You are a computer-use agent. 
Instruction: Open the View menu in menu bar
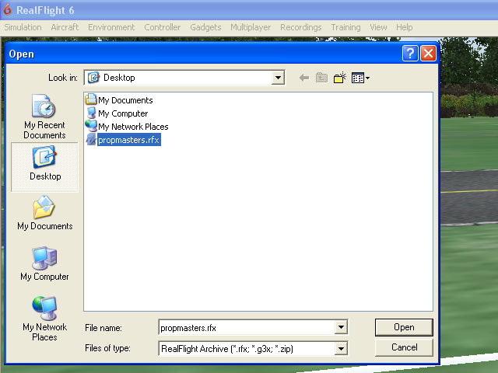tap(378, 27)
